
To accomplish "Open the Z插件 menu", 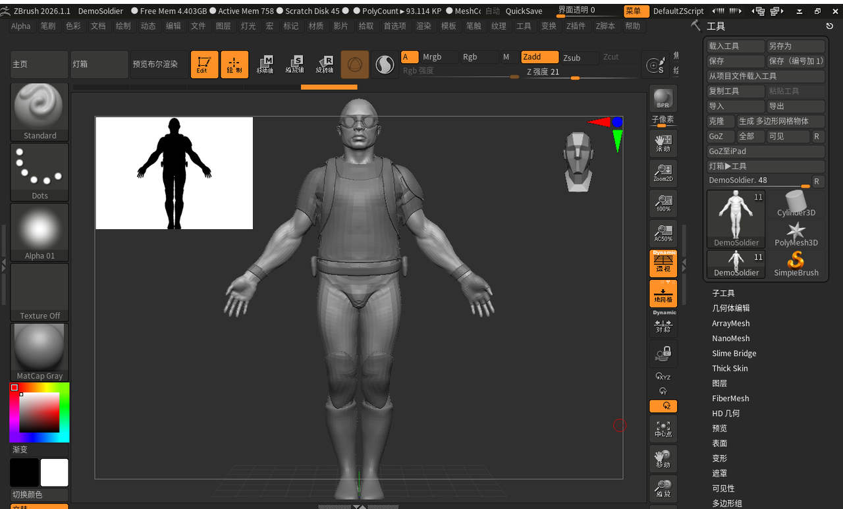I will pos(576,26).
